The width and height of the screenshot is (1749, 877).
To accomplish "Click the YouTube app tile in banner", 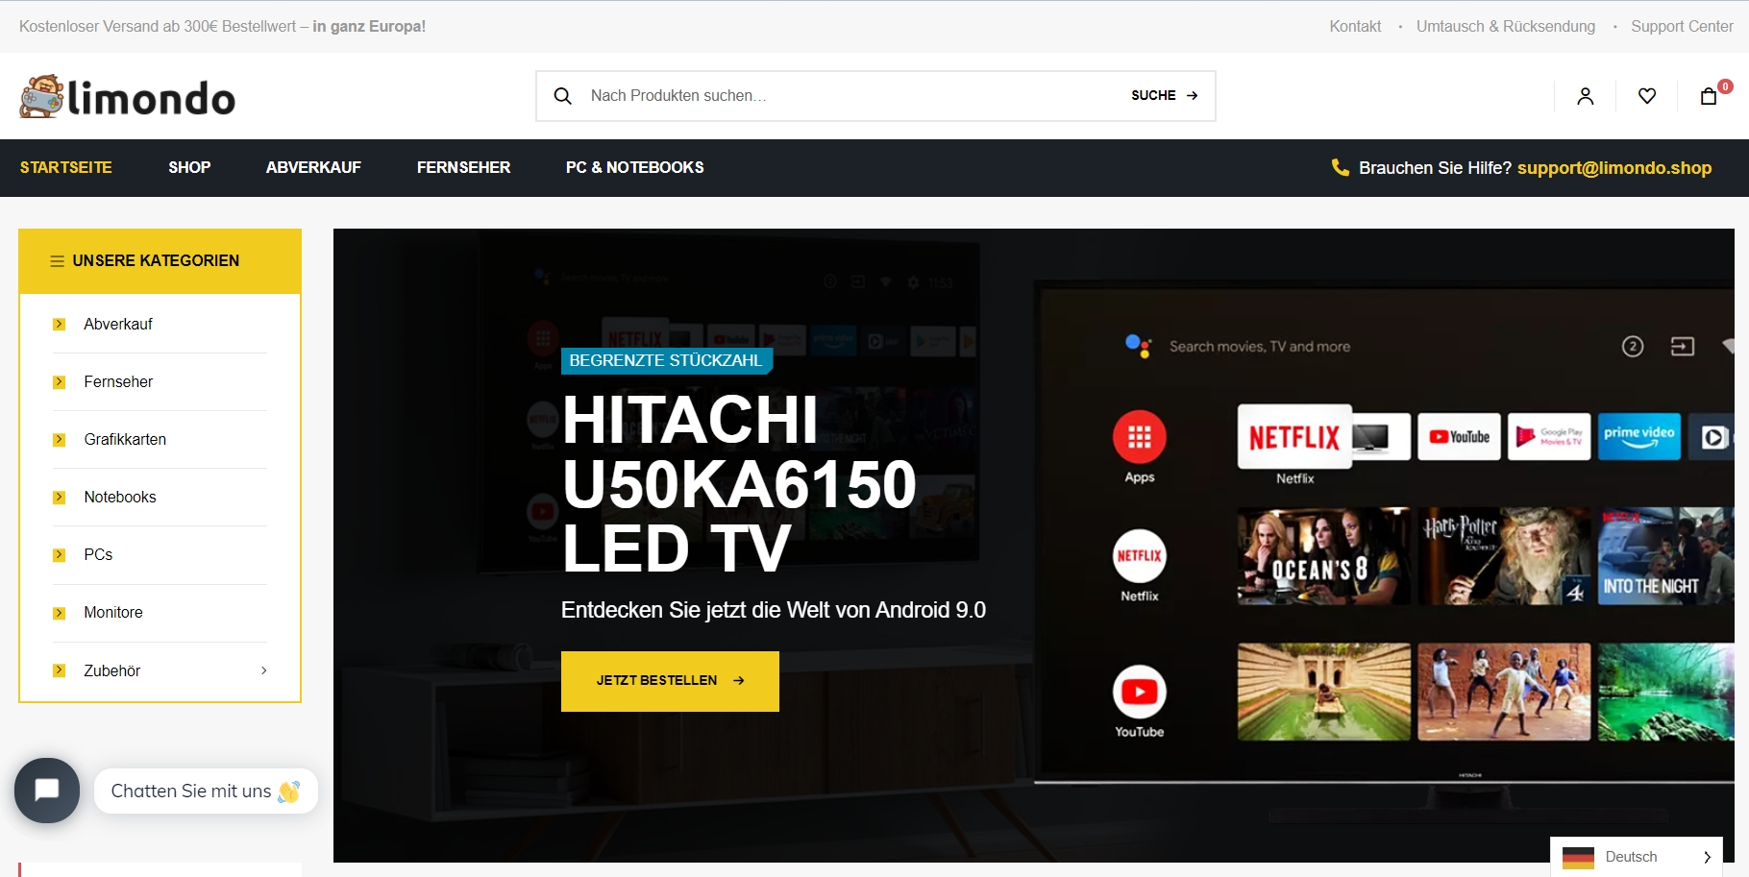I will pos(1459,437).
